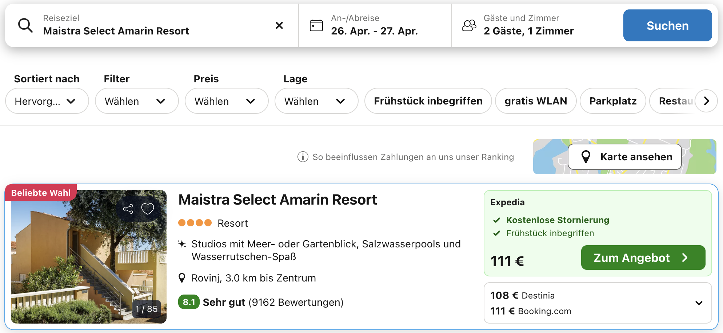
Task: Open the calendar date picker icon
Action: 316,25
